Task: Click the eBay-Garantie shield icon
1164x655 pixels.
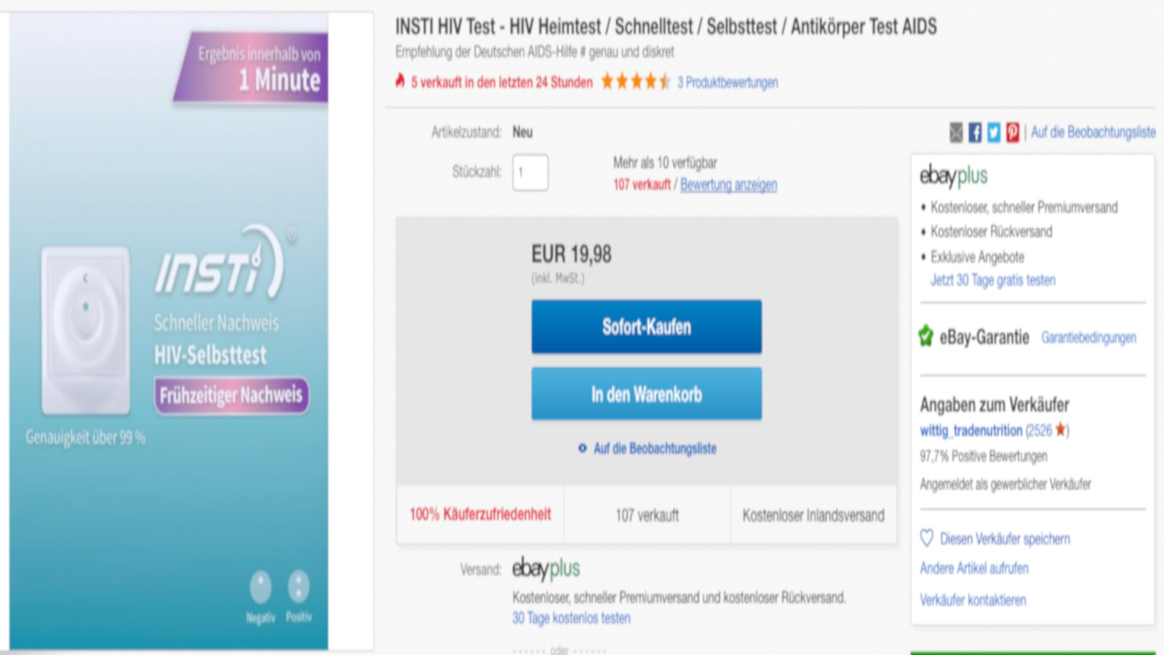Action: [x=926, y=336]
